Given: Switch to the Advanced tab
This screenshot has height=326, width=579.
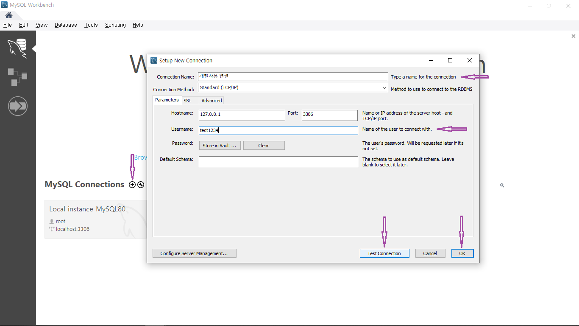Looking at the screenshot, I should [x=212, y=101].
